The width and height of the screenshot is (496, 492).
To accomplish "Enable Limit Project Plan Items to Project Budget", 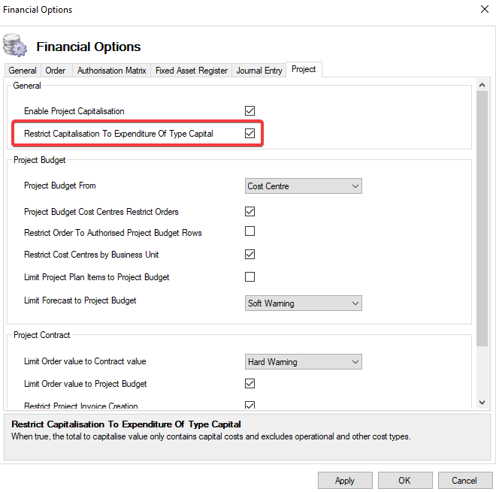I will [x=250, y=277].
